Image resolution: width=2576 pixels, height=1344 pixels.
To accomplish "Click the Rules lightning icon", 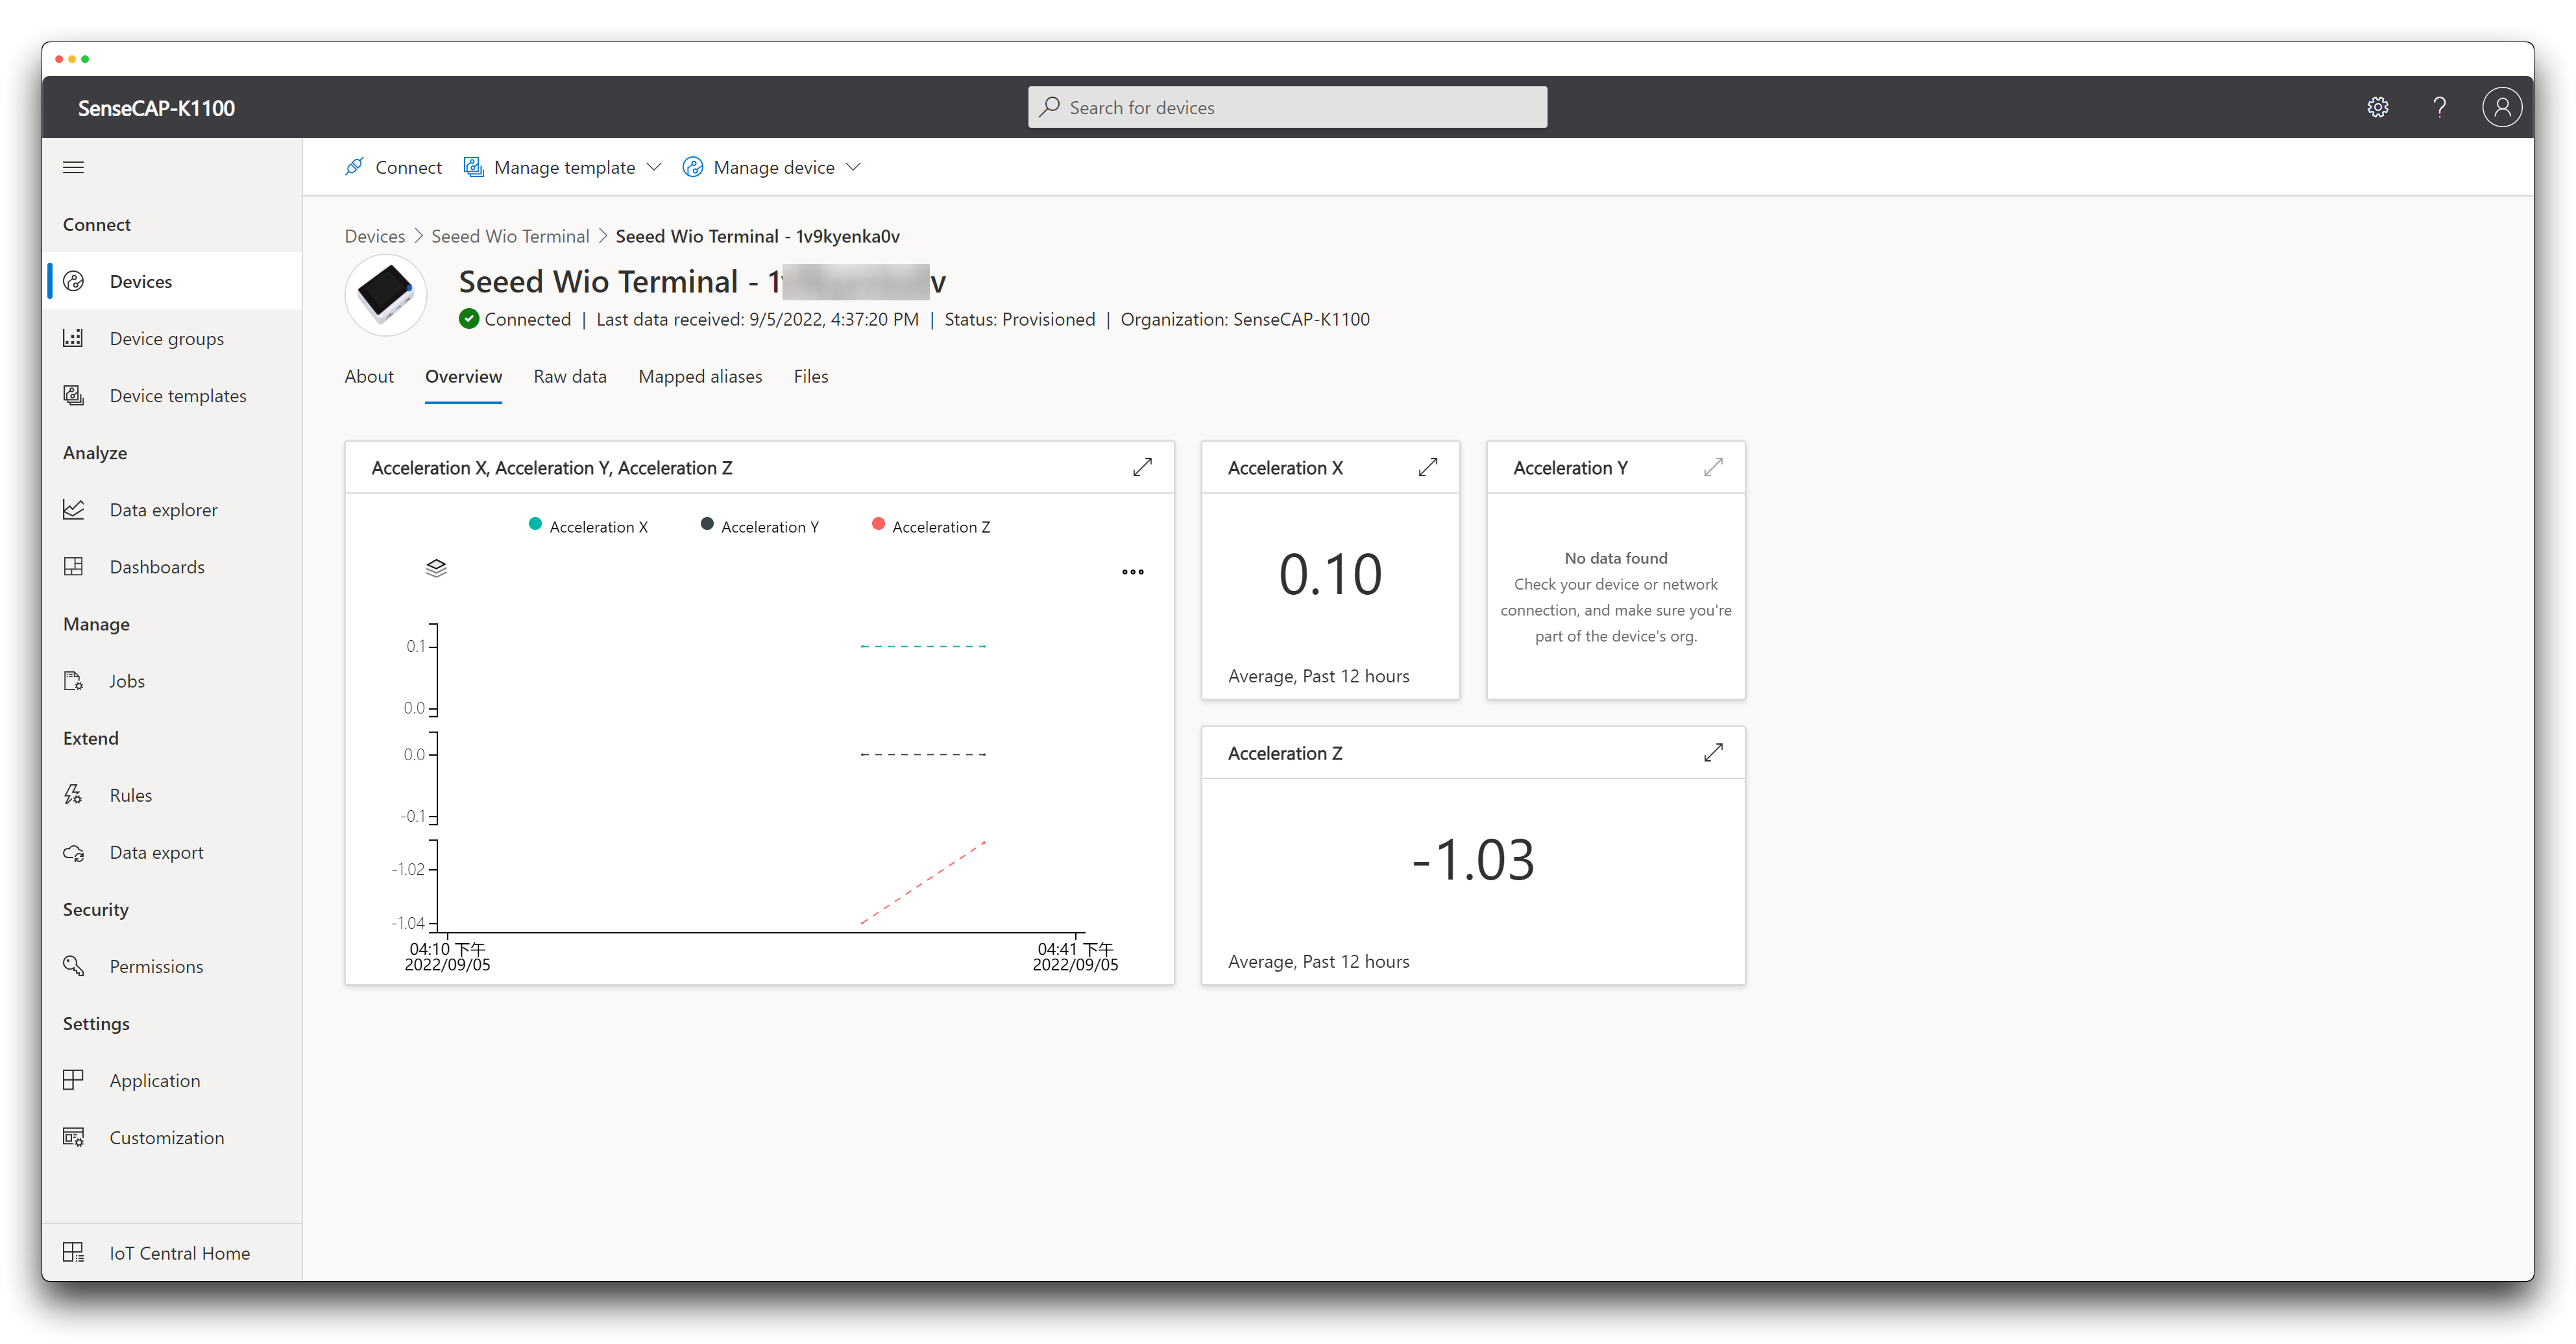I will [74, 794].
